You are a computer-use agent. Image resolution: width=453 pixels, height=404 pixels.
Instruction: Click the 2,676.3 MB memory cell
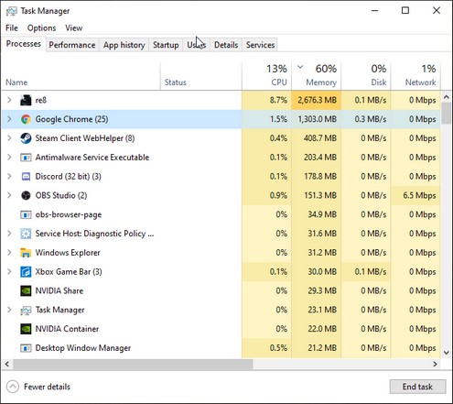click(317, 100)
